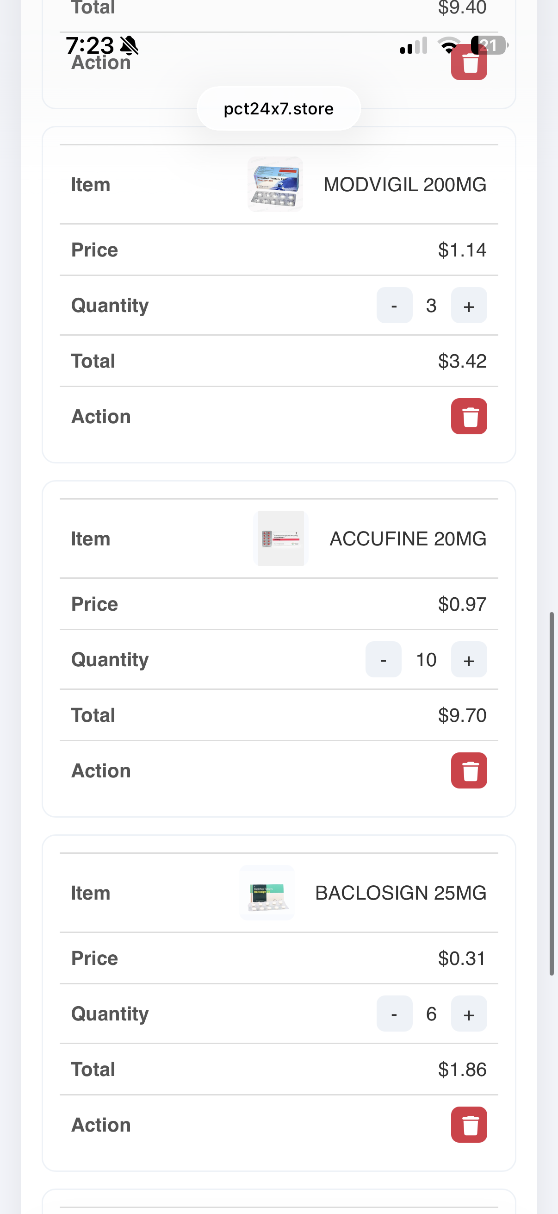Reduce ACCUFINE 20MG quantity by one

pyautogui.click(x=383, y=659)
